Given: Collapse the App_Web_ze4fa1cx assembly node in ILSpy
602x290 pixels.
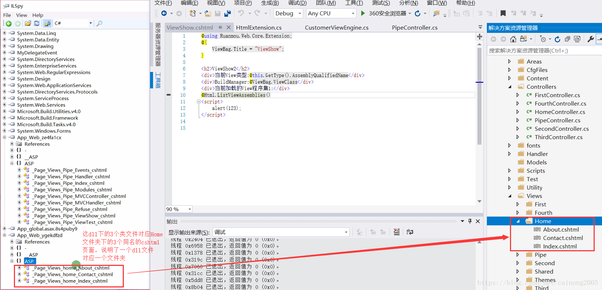Looking at the screenshot, I should pyautogui.click(x=4, y=138).
